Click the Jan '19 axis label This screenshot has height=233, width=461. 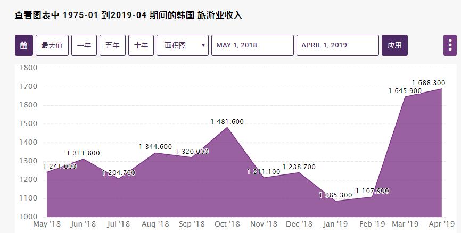[x=335, y=224]
